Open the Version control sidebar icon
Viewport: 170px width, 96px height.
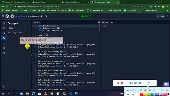(x=3, y=28)
